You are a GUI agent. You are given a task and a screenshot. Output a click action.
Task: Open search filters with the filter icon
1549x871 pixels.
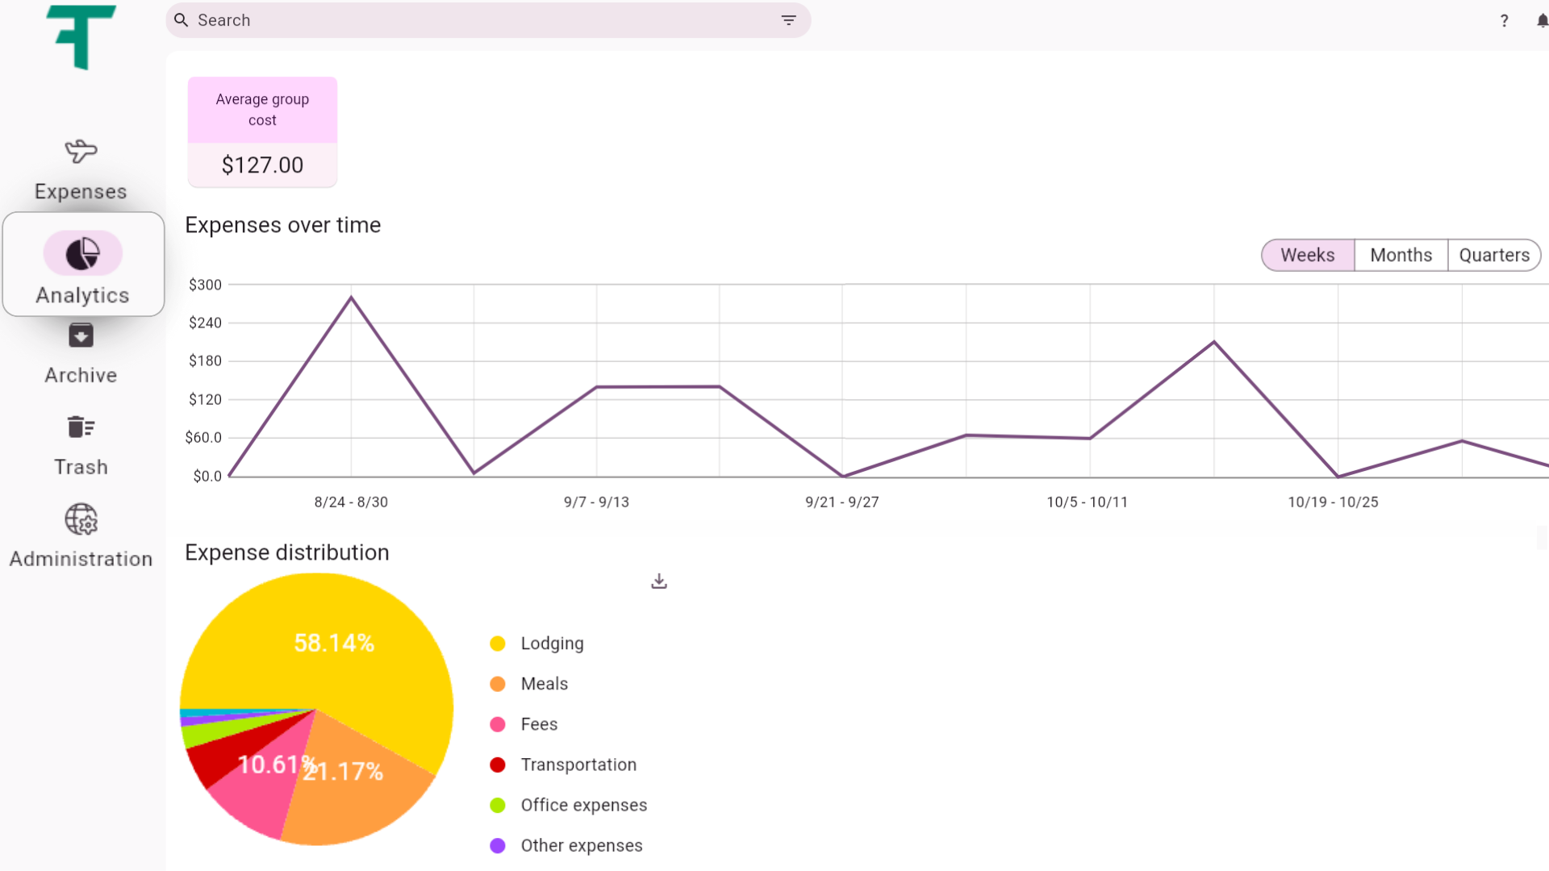pyautogui.click(x=788, y=20)
